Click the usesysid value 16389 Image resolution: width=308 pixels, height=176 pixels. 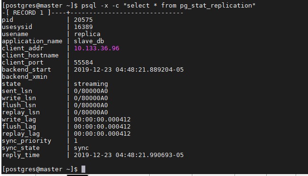coord(83,27)
